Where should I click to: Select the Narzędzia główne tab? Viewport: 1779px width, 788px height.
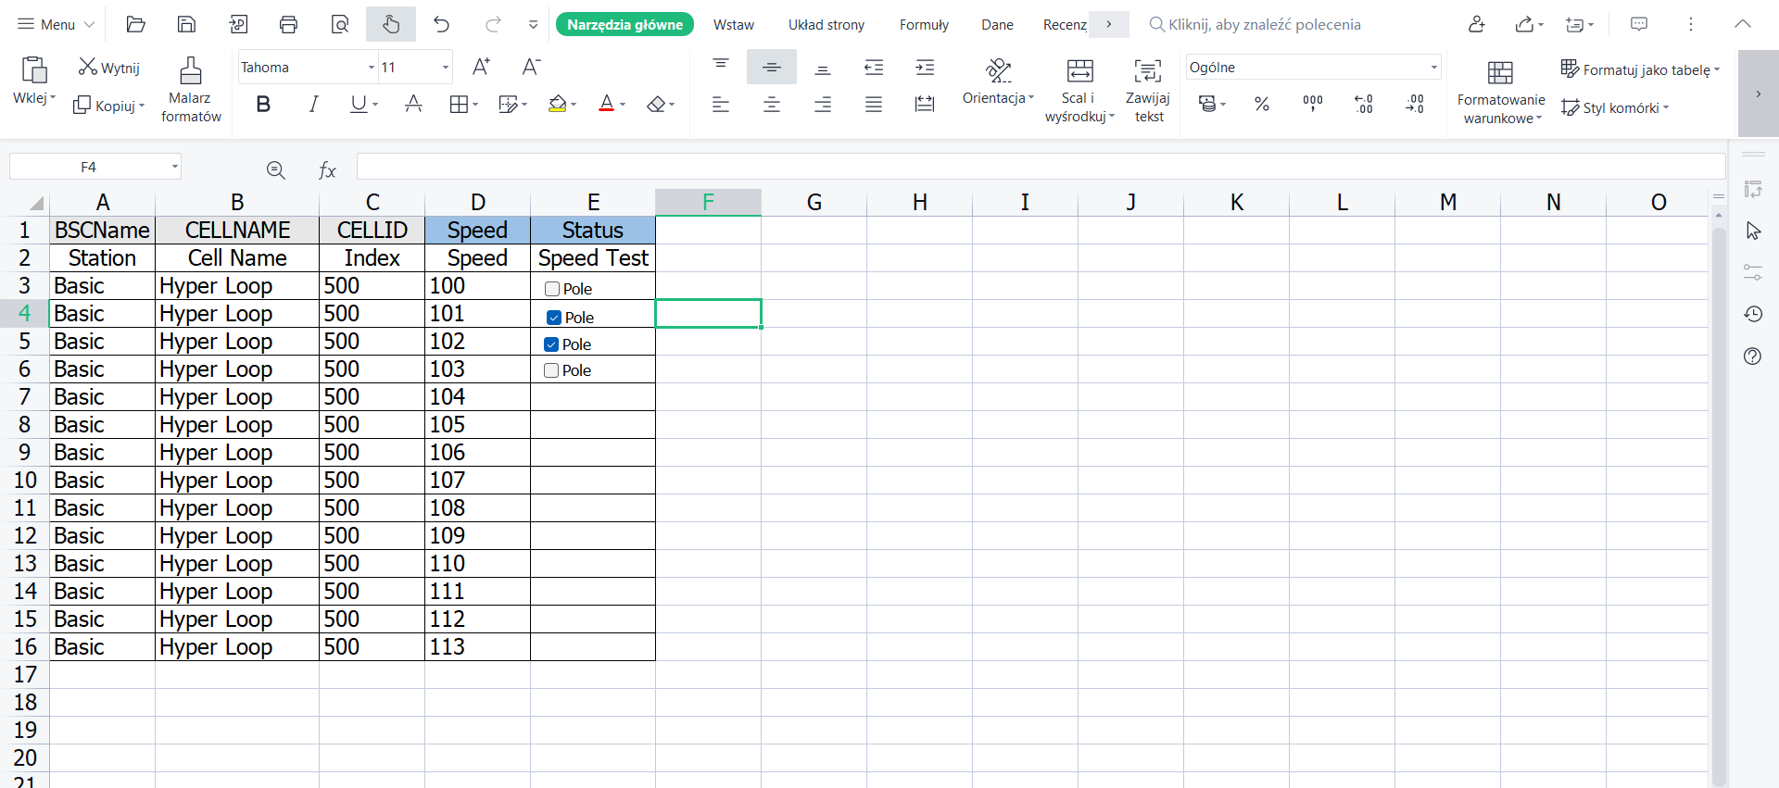click(x=625, y=25)
